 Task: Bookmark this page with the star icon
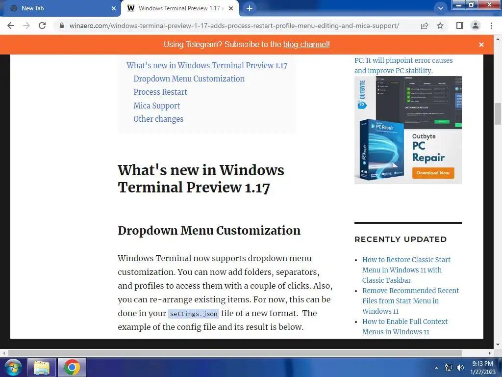(440, 26)
